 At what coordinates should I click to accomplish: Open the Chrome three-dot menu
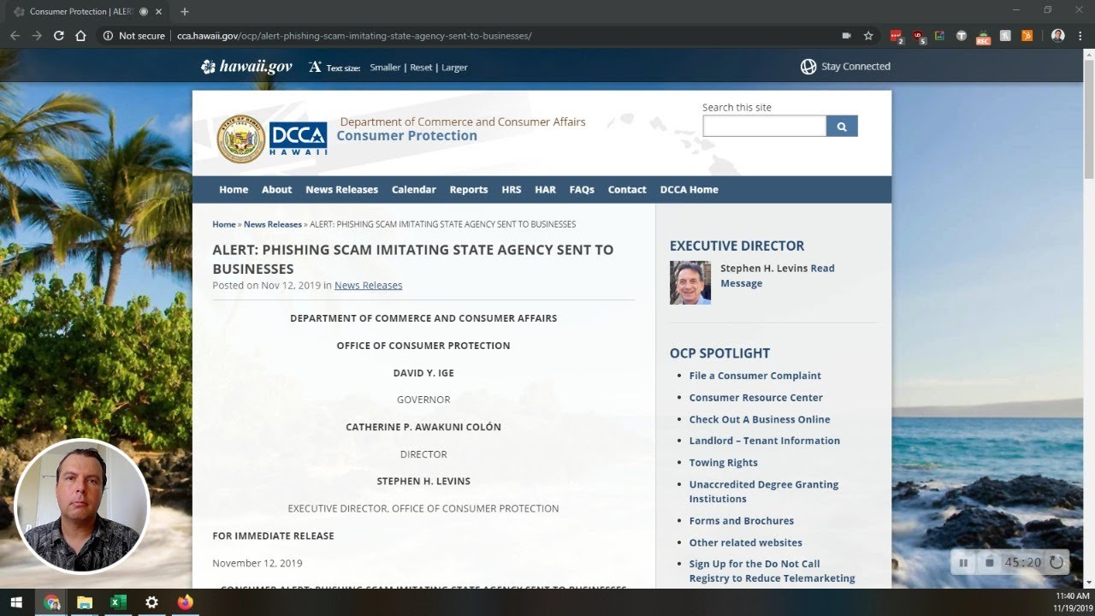pos(1080,36)
